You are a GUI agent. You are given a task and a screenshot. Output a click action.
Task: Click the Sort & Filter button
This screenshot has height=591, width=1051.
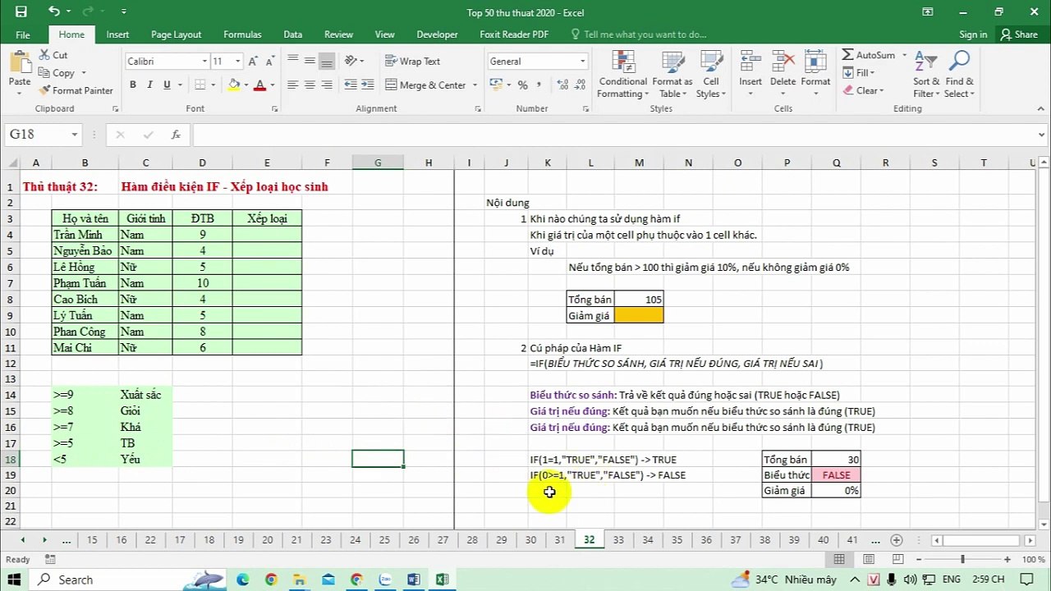pos(926,75)
